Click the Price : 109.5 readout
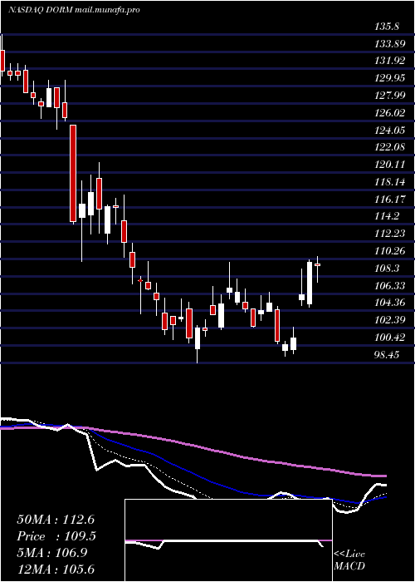415x582 pixels. pyautogui.click(x=56, y=536)
